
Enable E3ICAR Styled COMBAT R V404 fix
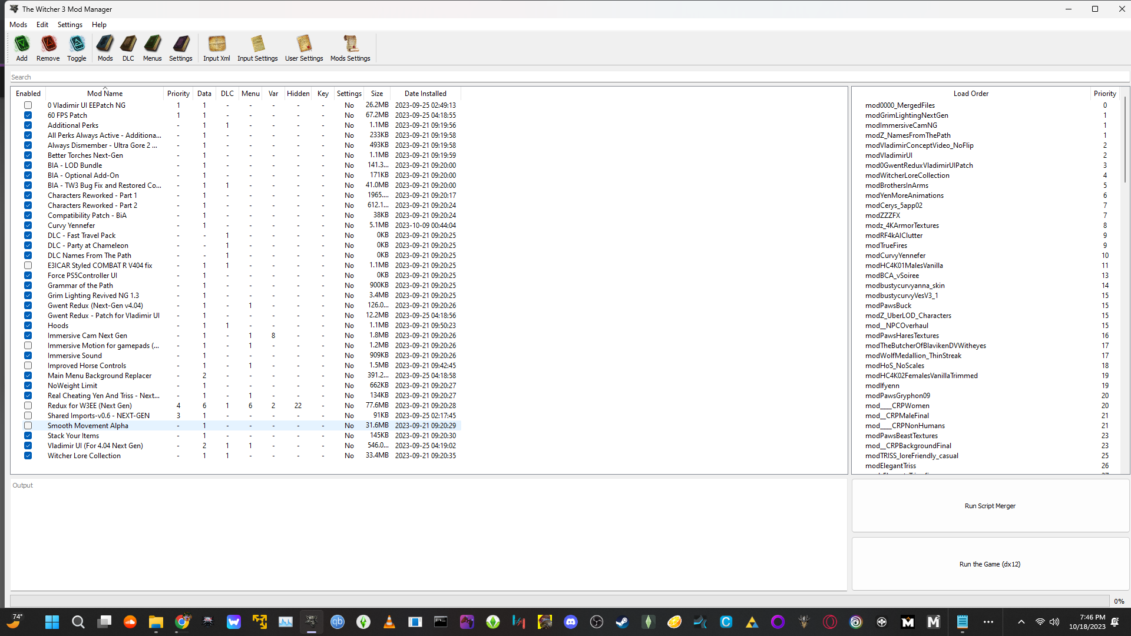[x=28, y=266]
